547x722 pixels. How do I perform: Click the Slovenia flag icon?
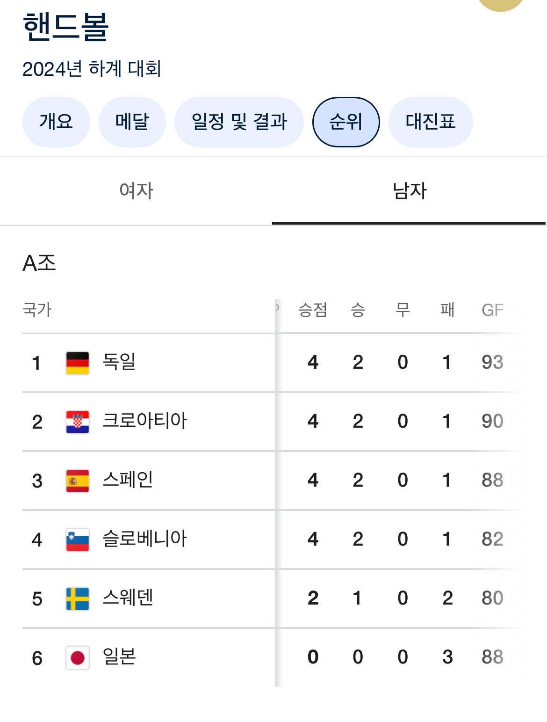(x=78, y=540)
